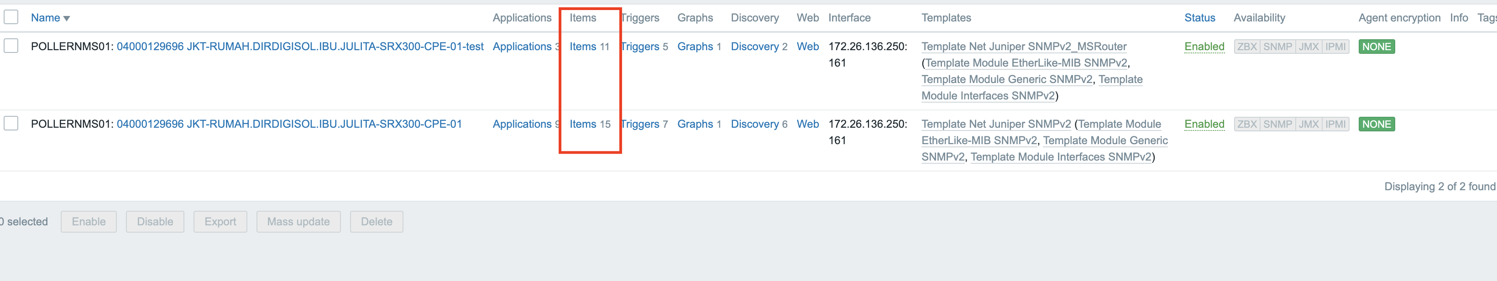This screenshot has width=1497, height=281.
Task: Sort the host list by Status
Action: point(1199,18)
